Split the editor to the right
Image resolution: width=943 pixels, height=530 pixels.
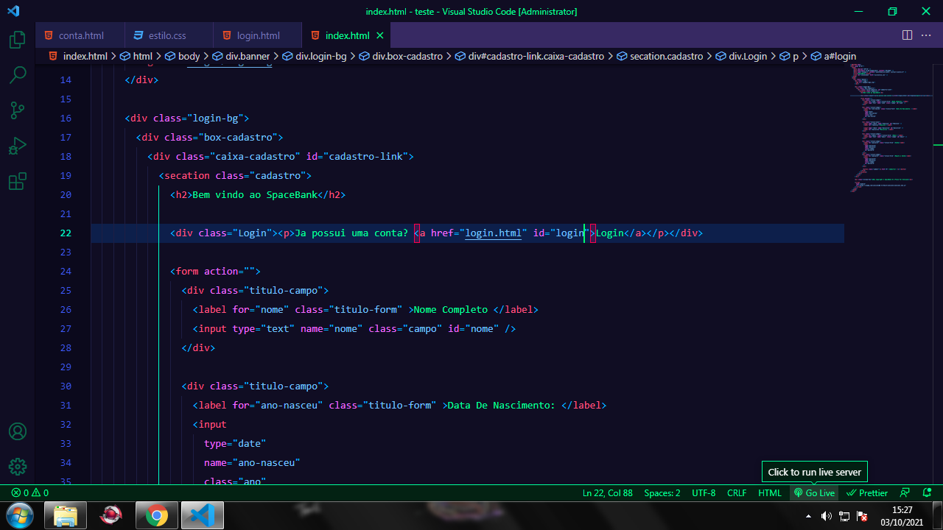(908, 35)
